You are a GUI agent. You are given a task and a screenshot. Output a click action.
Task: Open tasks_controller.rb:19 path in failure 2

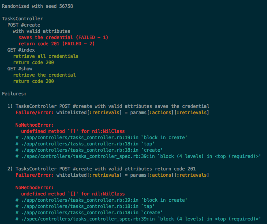[64, 200]
